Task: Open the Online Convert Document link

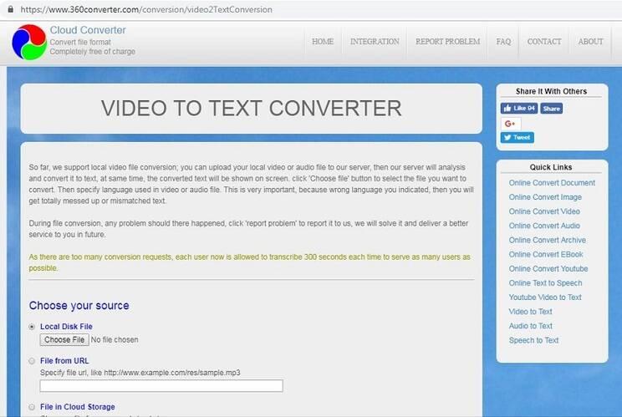Action: tap(552, 183)
